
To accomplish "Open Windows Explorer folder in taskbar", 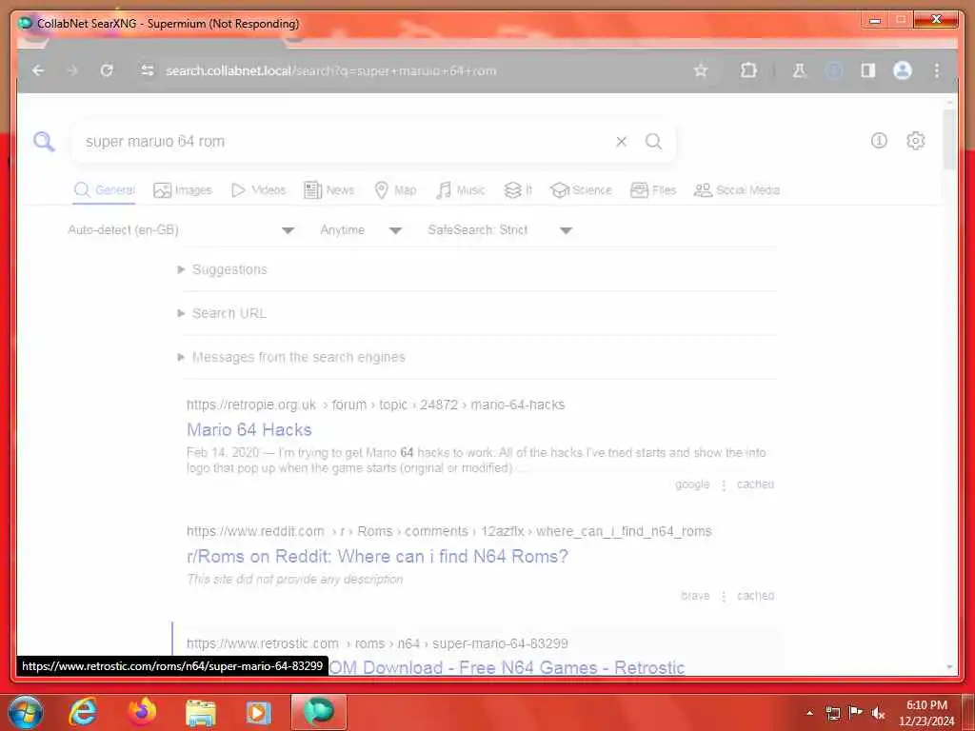I will pos(200,713).
